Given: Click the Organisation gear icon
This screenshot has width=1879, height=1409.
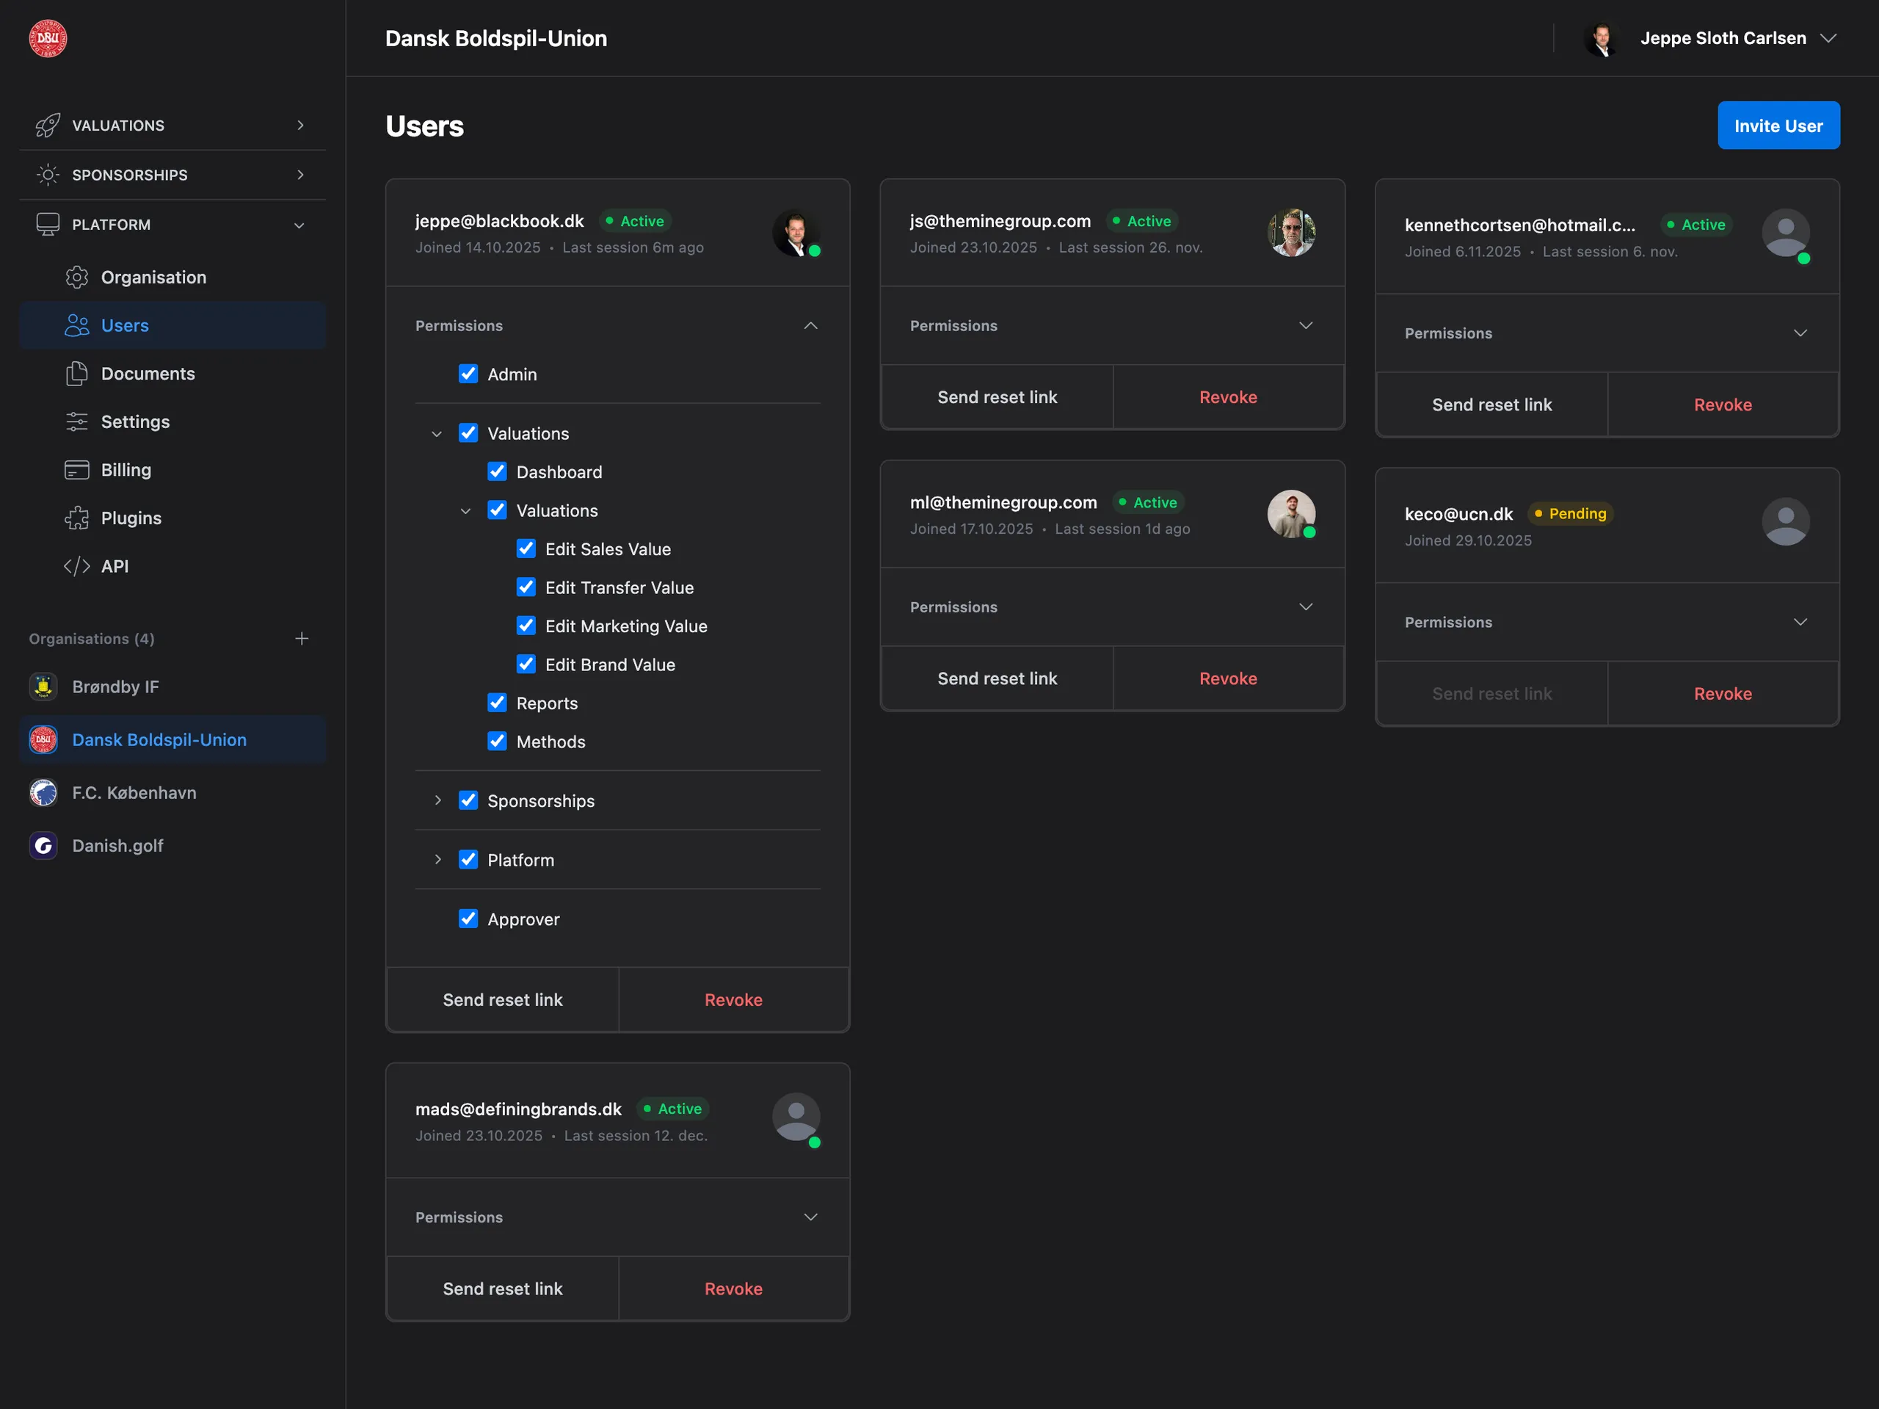Looking at the screenshot, I should [76, 277].
